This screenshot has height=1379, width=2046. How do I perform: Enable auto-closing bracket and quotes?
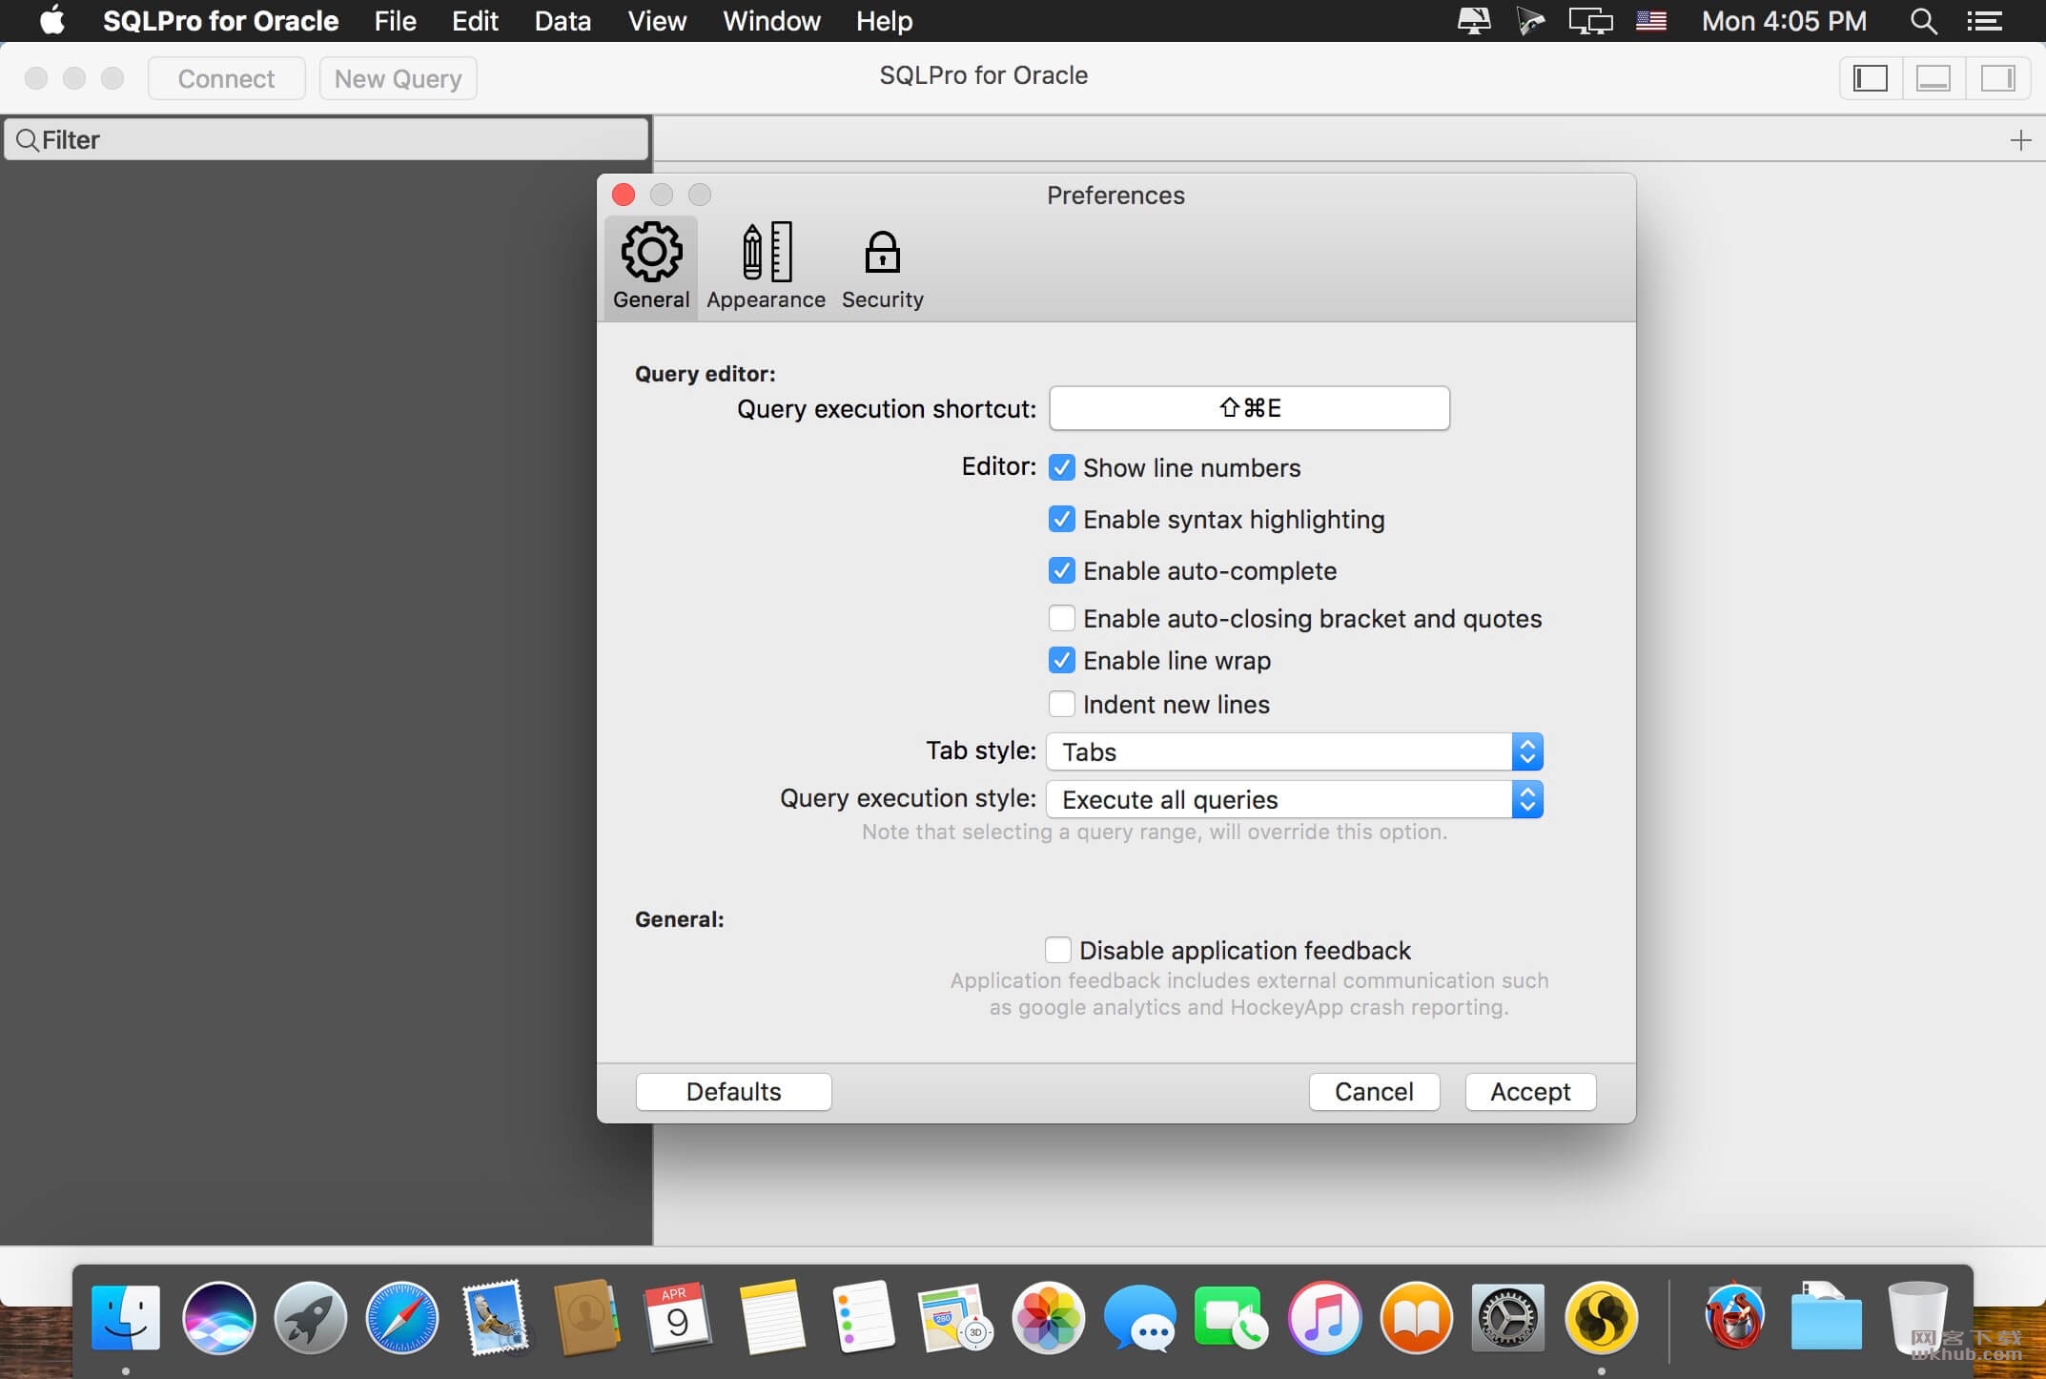click(1061, 618)
